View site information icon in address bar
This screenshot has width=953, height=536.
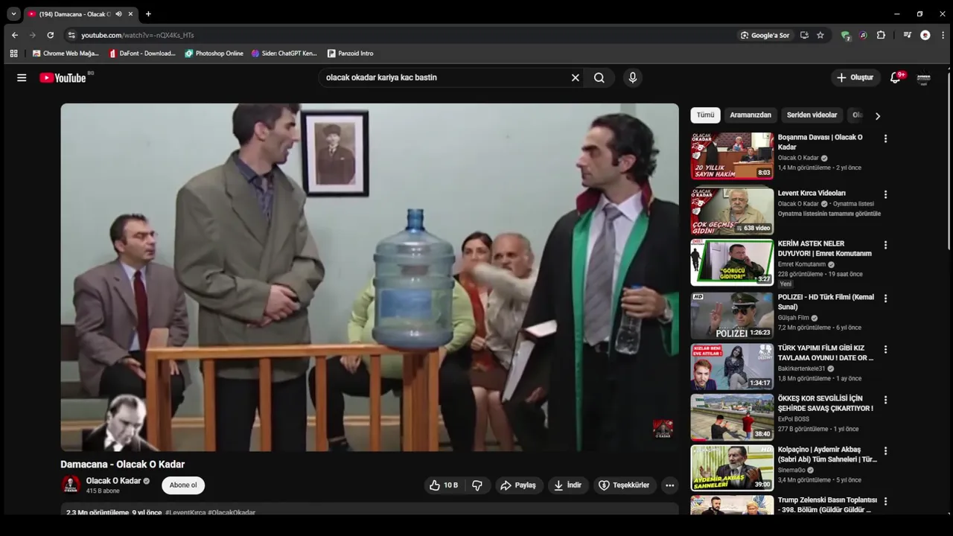click(x=71, y=35)
